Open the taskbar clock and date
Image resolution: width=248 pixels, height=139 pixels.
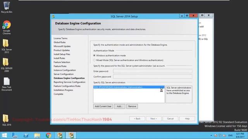point(240,136)
